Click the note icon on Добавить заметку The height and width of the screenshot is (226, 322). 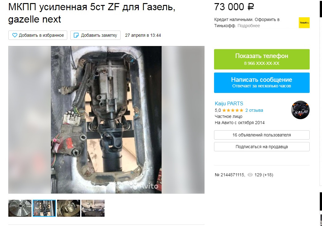coord(76,35)
